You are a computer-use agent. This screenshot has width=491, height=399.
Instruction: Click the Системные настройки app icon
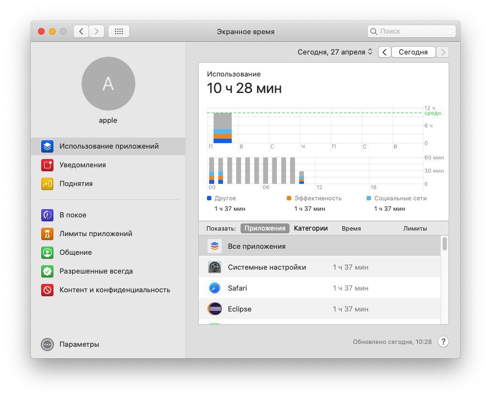pyautogui.click(x=215, y=267)
